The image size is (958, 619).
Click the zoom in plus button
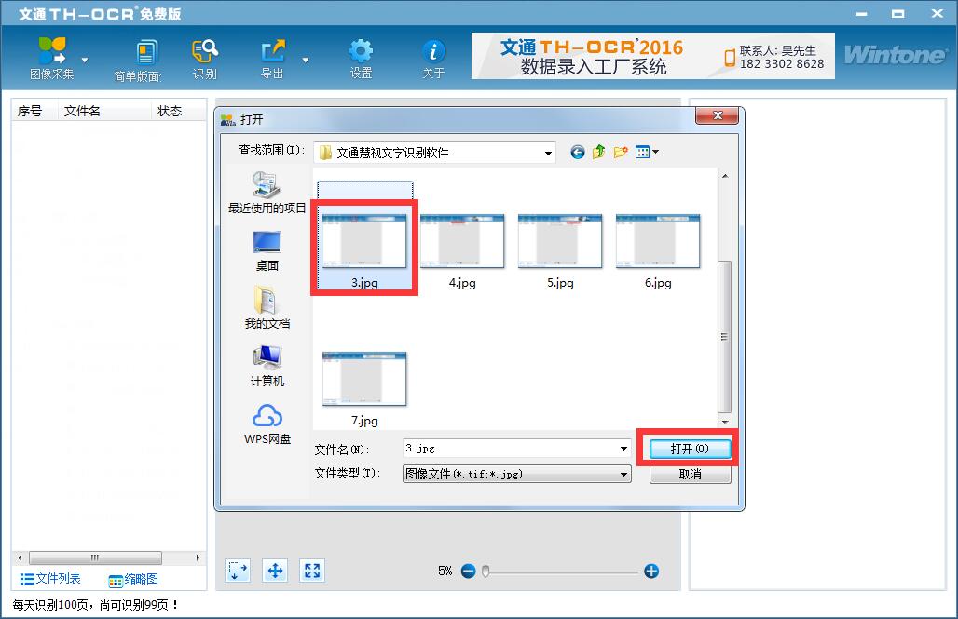pos(651,571)
